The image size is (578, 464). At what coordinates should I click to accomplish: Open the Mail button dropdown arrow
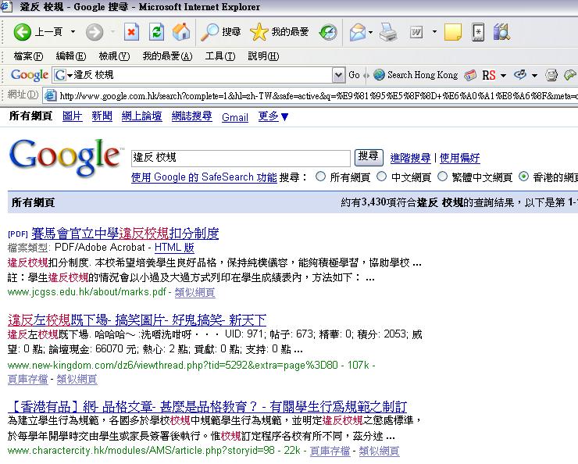pos(370,32)
